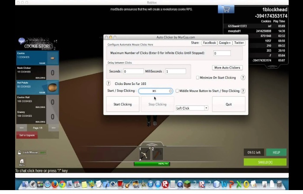Open Microsoft Excel in the dock

click(239, 185)
